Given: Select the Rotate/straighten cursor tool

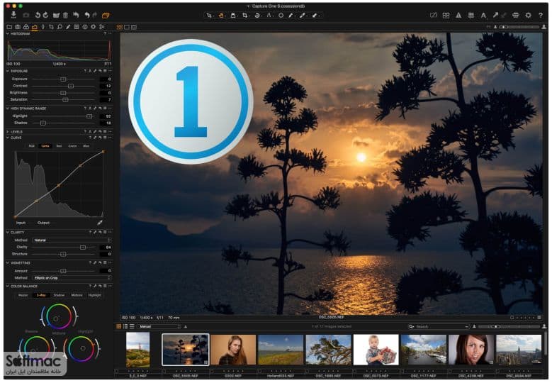Looking at the screenshot, I should click(x=257, y=15).
